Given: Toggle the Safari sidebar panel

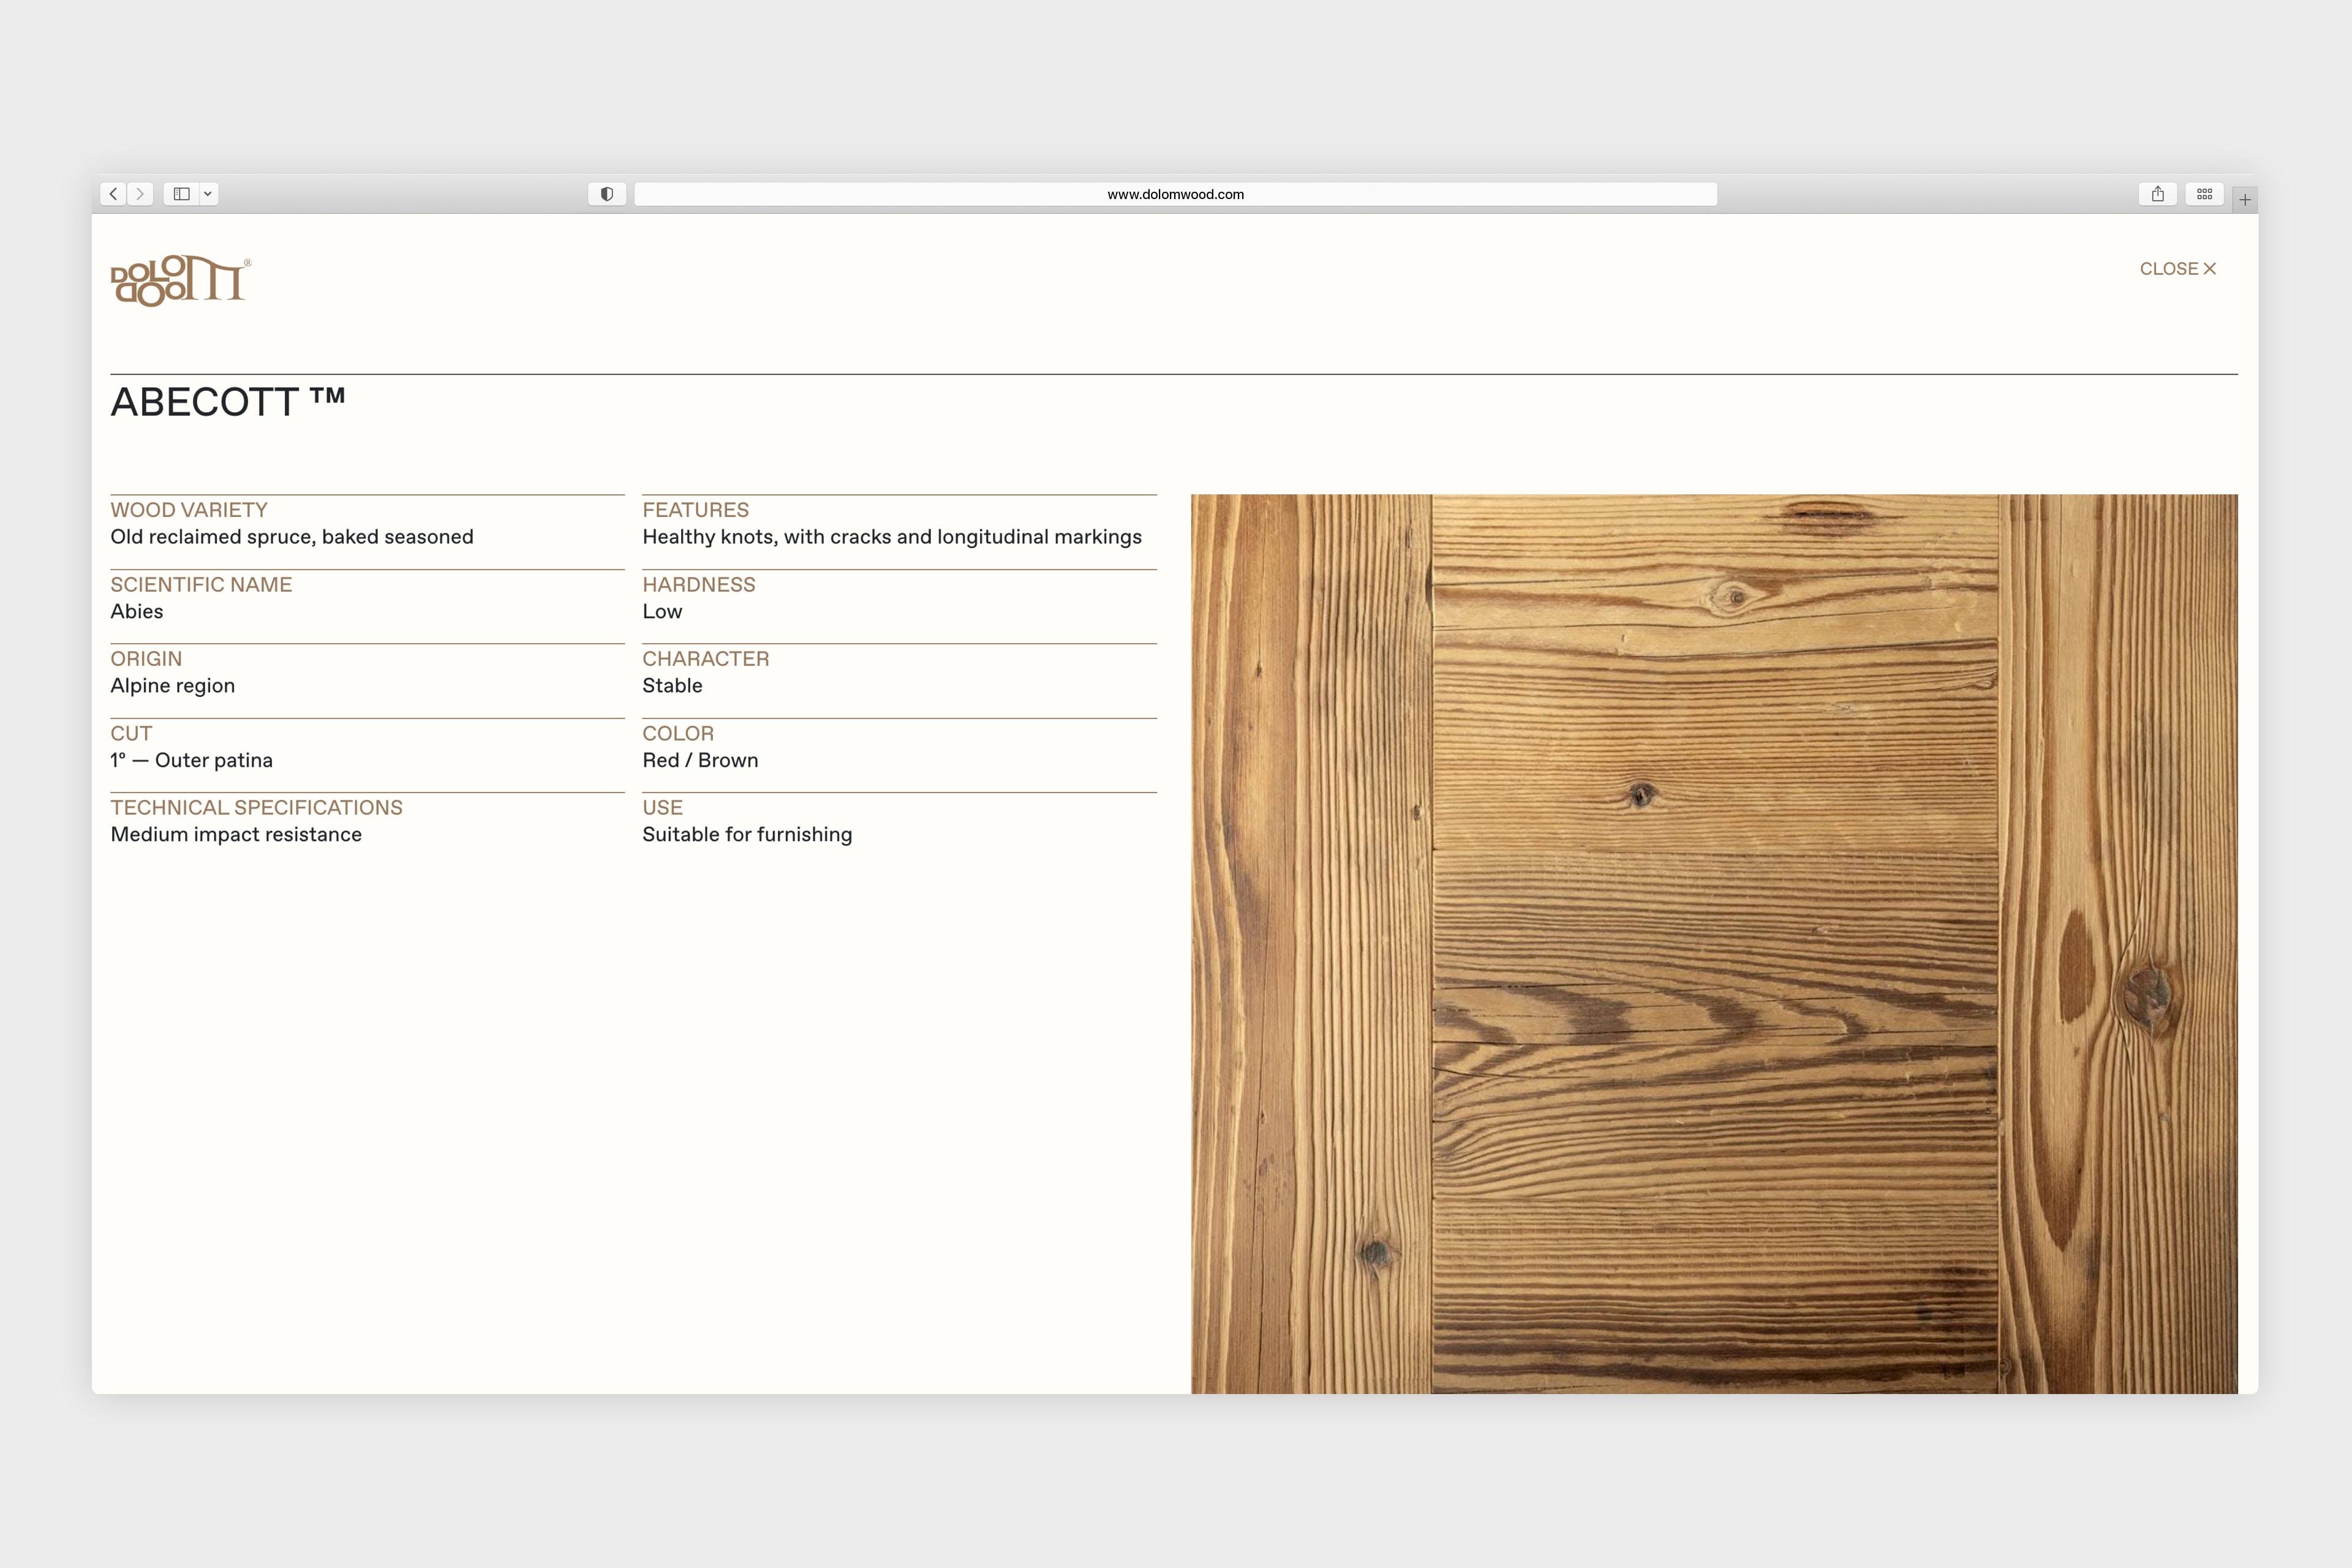Looking at the screenshot, I should coord(182,194).
